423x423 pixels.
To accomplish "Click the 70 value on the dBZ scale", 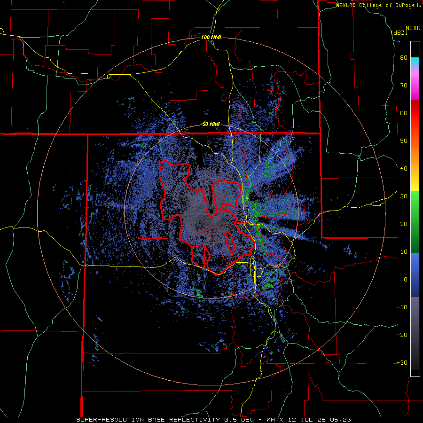I will click(404, 86).
